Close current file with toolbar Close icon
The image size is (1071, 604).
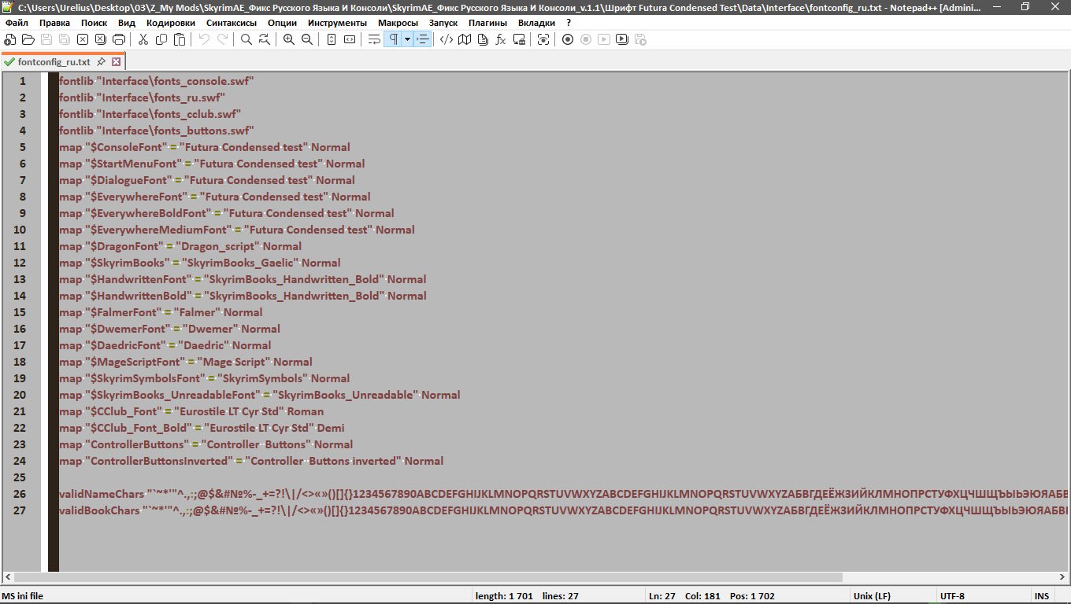(83, 39)
